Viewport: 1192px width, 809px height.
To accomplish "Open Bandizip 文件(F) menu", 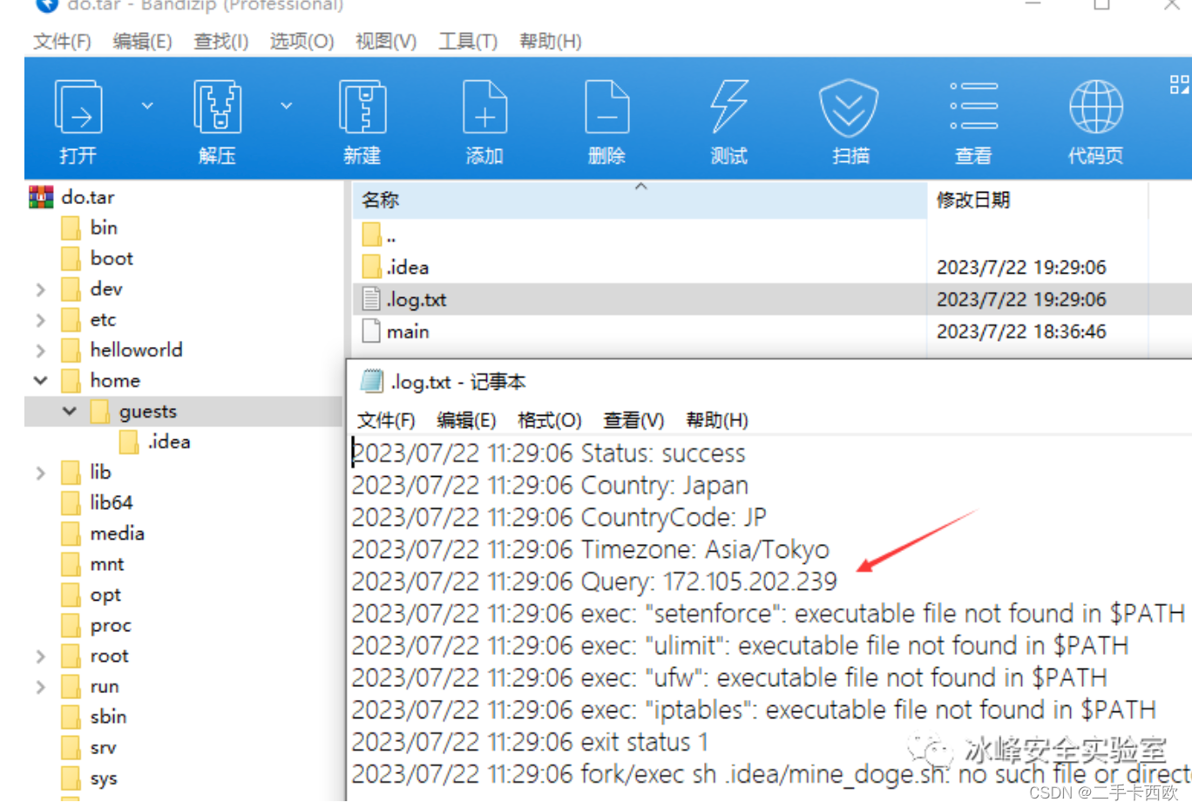I will 62,41.
